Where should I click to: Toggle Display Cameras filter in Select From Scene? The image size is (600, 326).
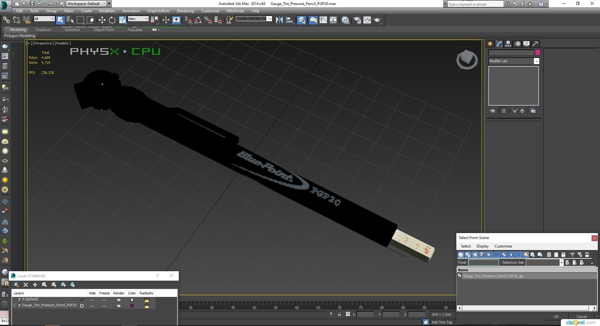482,255
